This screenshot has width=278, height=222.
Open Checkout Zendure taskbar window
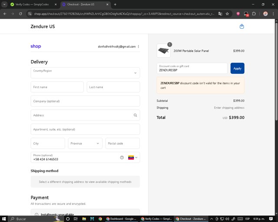tap(191, 219)
